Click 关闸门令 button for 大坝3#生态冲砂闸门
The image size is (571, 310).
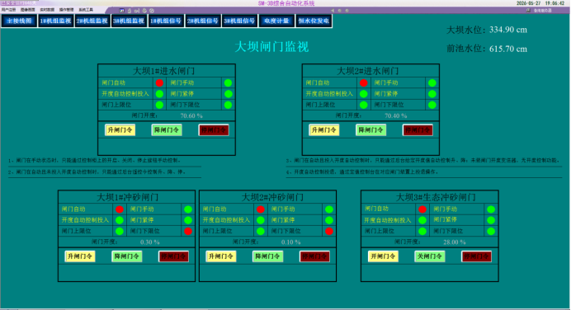coord(430,256)
